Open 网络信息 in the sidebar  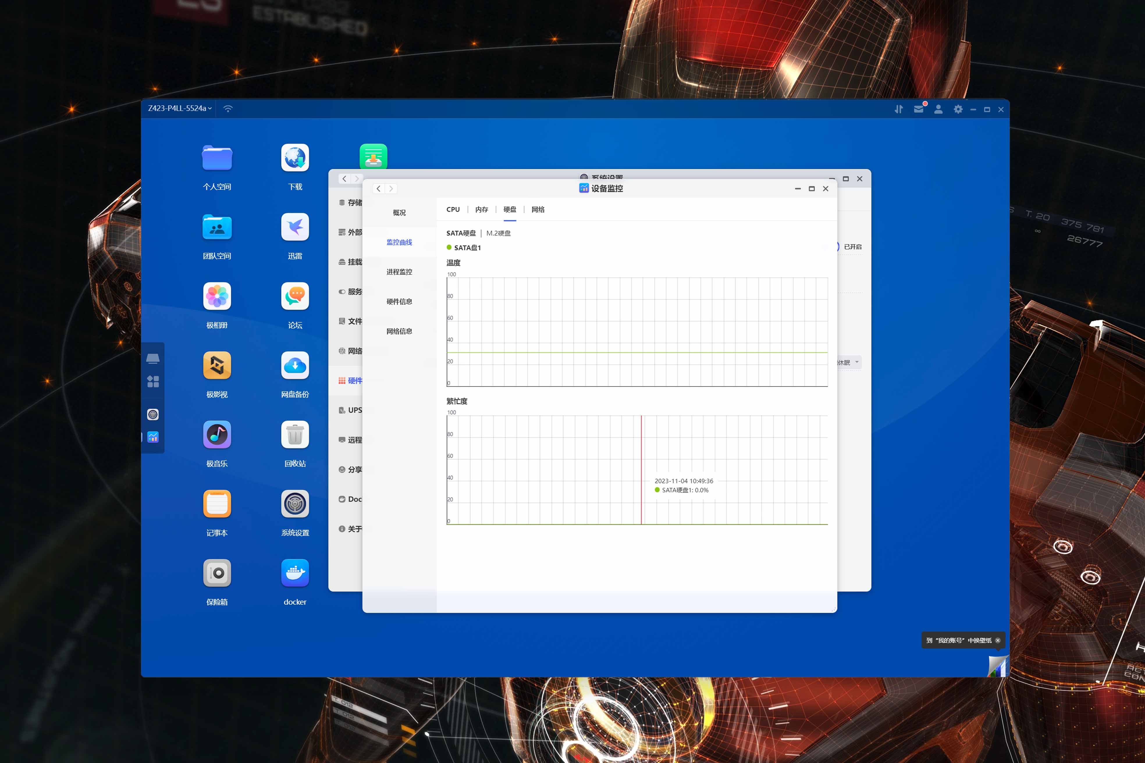[399, 331]
